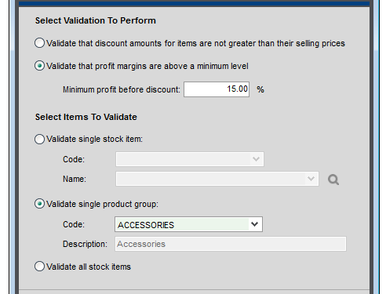This screenshot has width=386, height=294.
Task: Click the Minimum profit before discount input field
Action: pos(217,89)
